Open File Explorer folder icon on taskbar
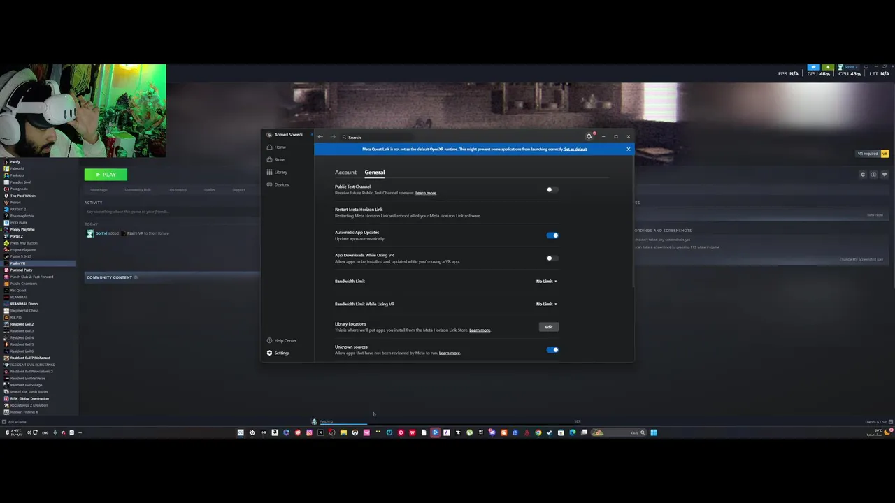 343,432
